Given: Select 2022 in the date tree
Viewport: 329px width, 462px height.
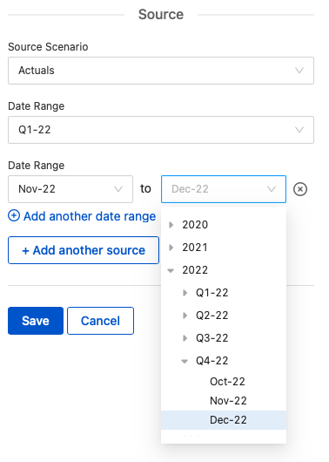Looking at the screenshot, I should pos(195,270).
